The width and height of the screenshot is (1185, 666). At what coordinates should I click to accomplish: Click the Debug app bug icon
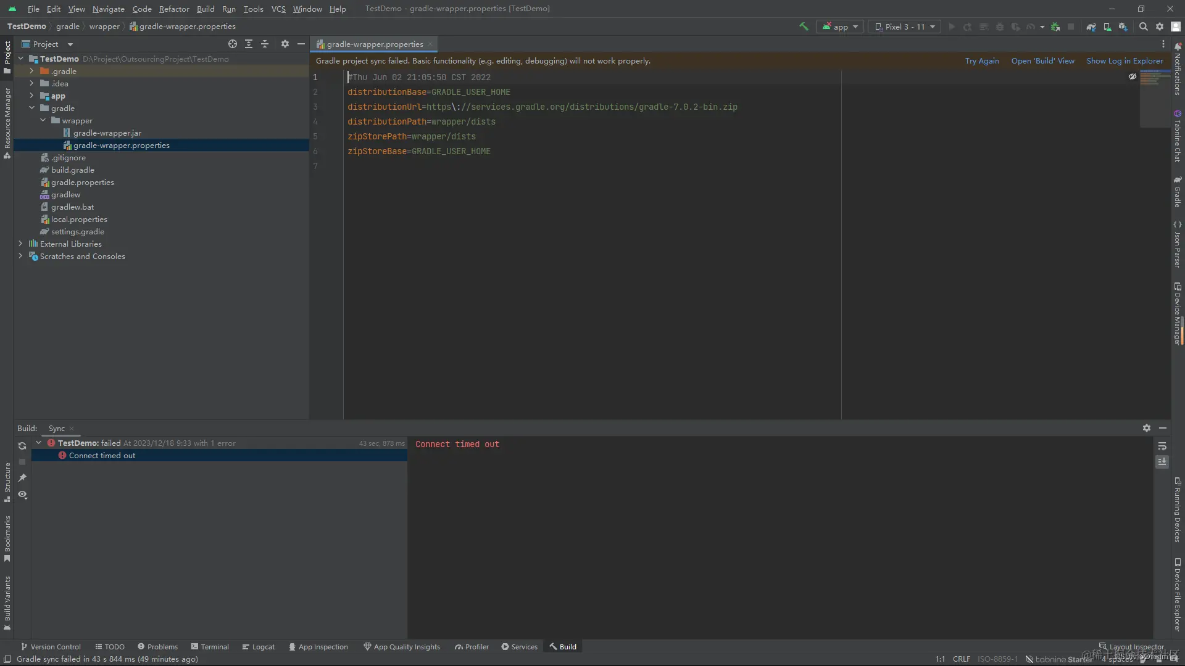coord(1000,27)
